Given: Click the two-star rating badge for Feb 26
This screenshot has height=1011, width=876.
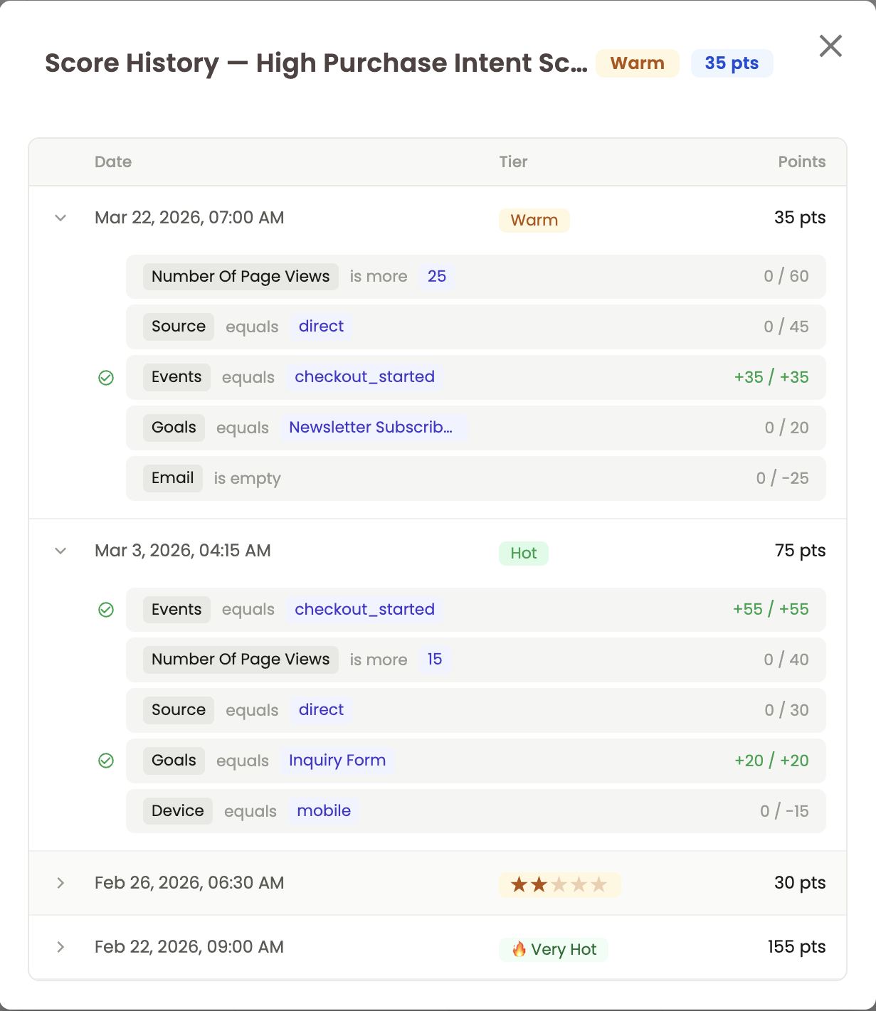Looking at the screenshot, I should click(x=560, y=884).
